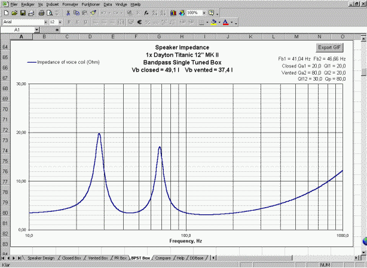Select column D header

tap(90, 36)
